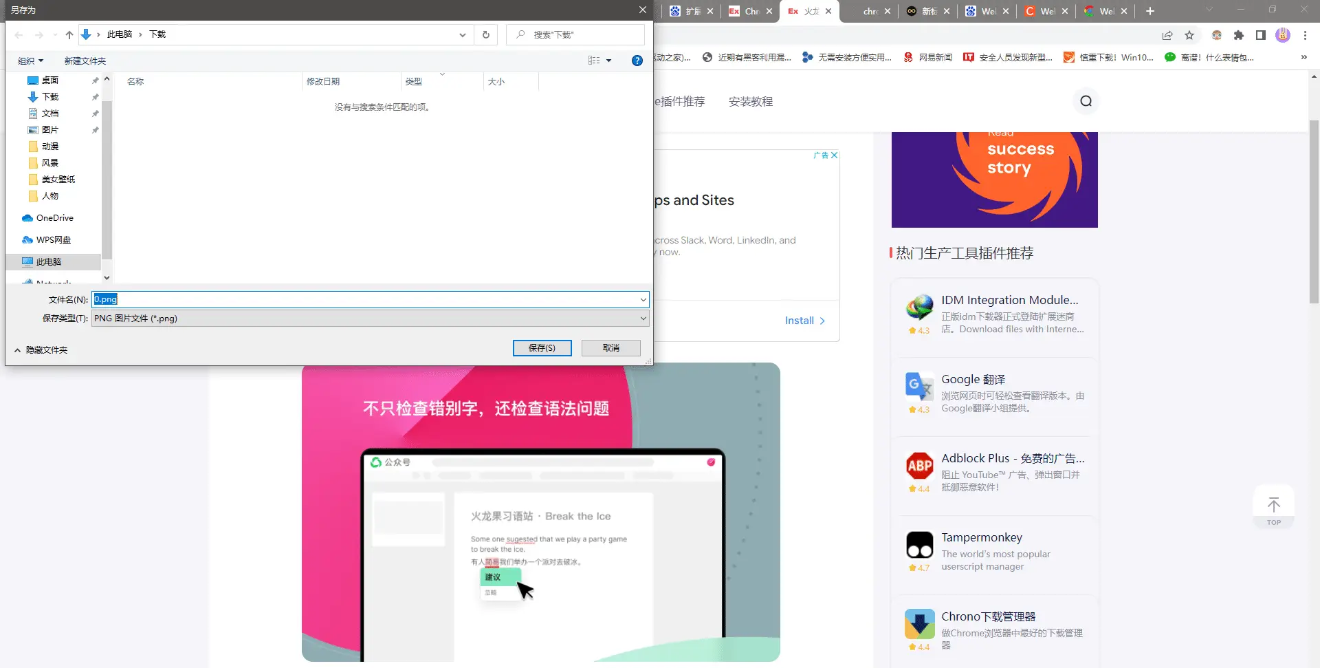1320x668 pixels.
Task: Select 安装教程 in the page navigation
Action: 750,101
